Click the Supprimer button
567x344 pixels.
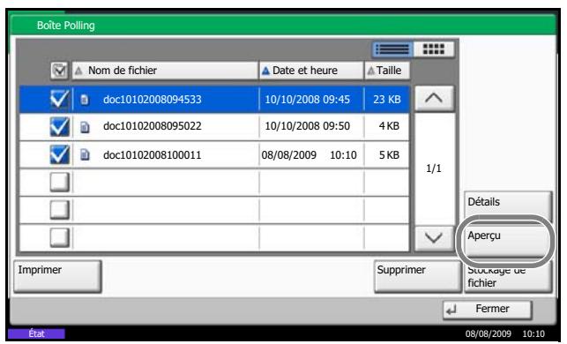coord(417,276)
